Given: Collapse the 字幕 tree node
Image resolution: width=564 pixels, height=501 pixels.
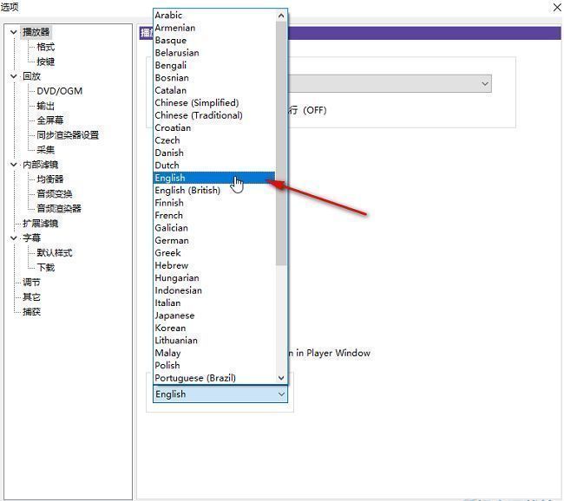Looking at the screenshot, I should coord(14,237).
